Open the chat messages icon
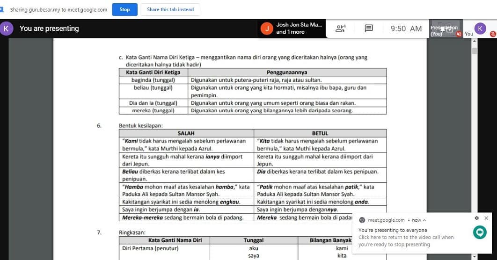 point(369,29)
